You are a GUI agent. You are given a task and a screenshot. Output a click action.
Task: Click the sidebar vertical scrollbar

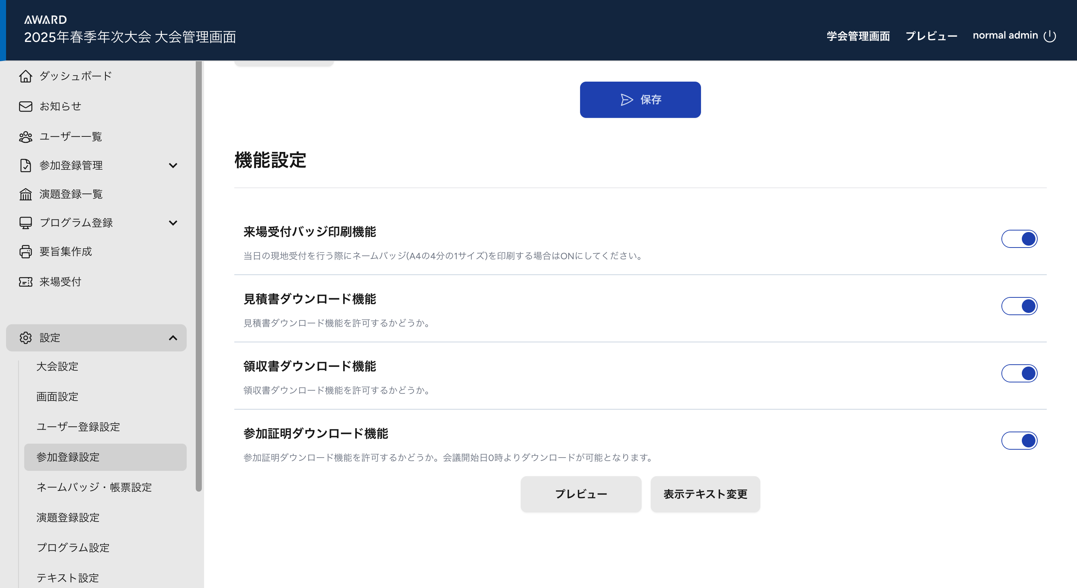[x=199, y=276]
